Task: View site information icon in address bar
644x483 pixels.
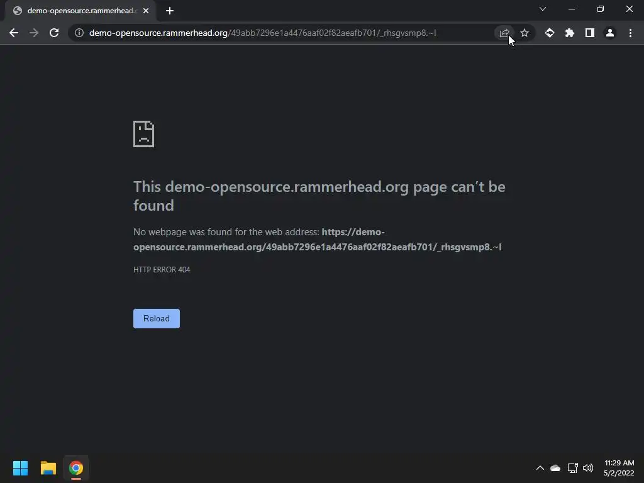Action: coord(79,33)
